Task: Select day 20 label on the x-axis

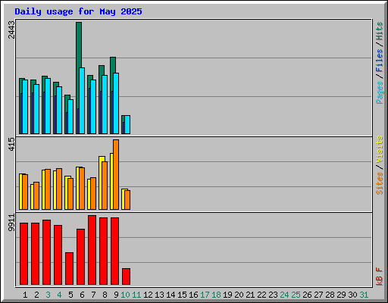Action: [239, 295]
